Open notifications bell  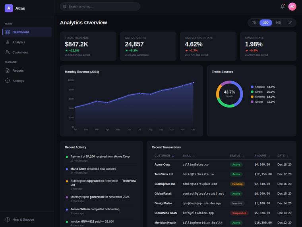(283, 6)
